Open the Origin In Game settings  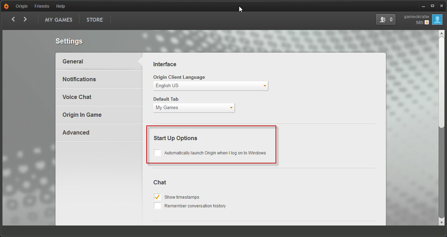[x=99, y=115]
